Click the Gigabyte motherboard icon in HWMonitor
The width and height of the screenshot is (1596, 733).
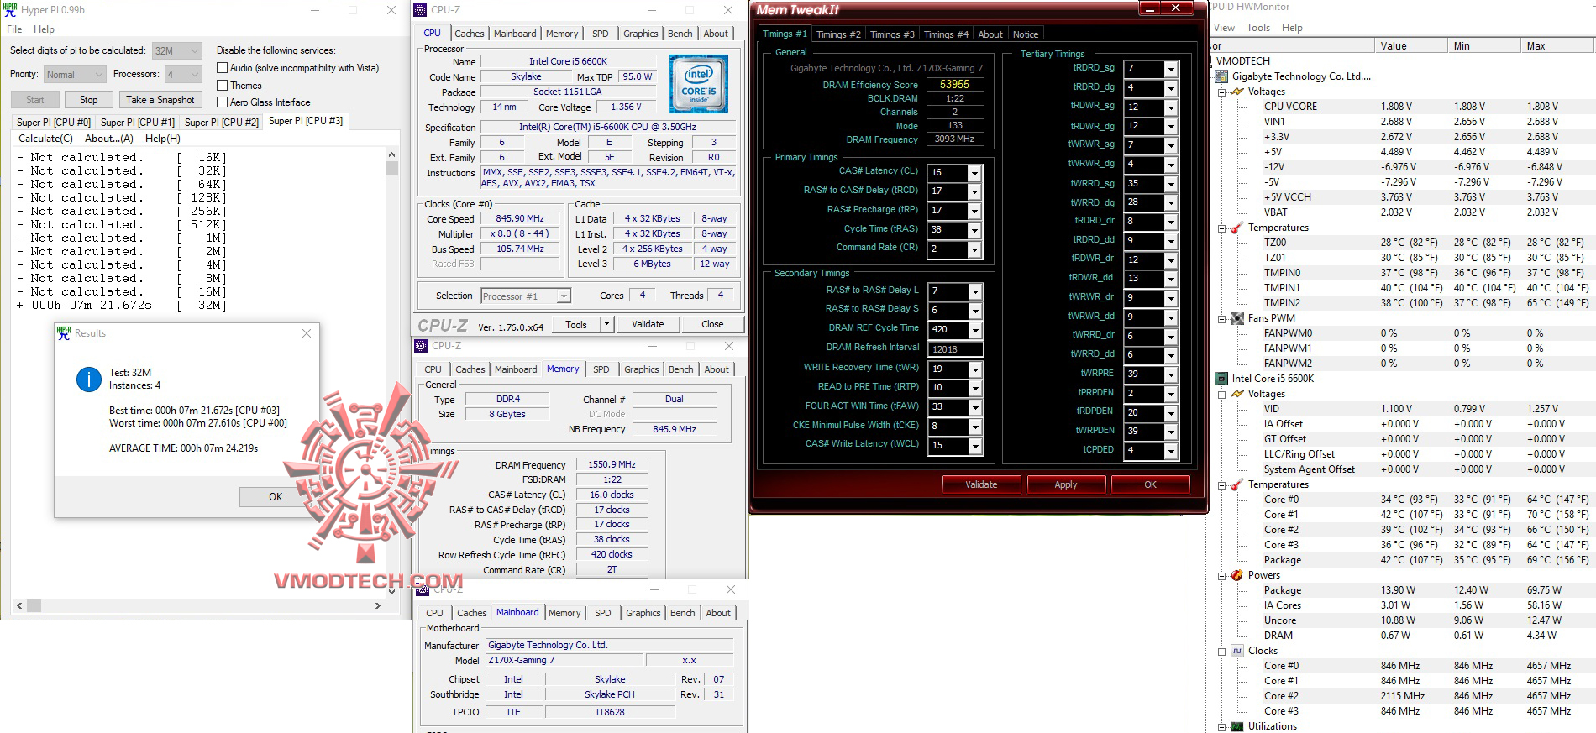tap(1222, 76)
